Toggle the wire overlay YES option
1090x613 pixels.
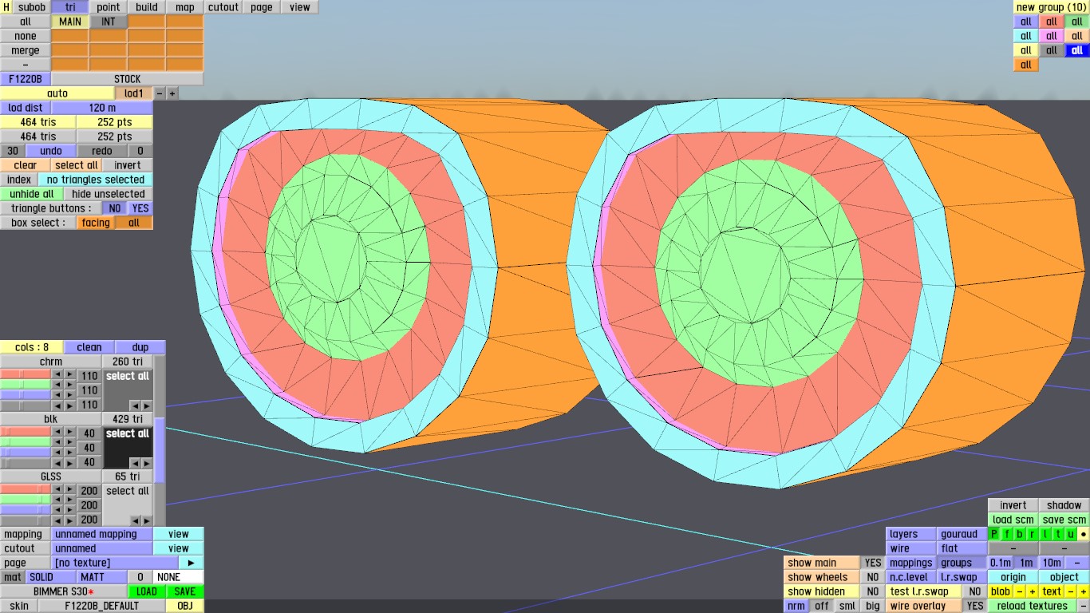974,606
